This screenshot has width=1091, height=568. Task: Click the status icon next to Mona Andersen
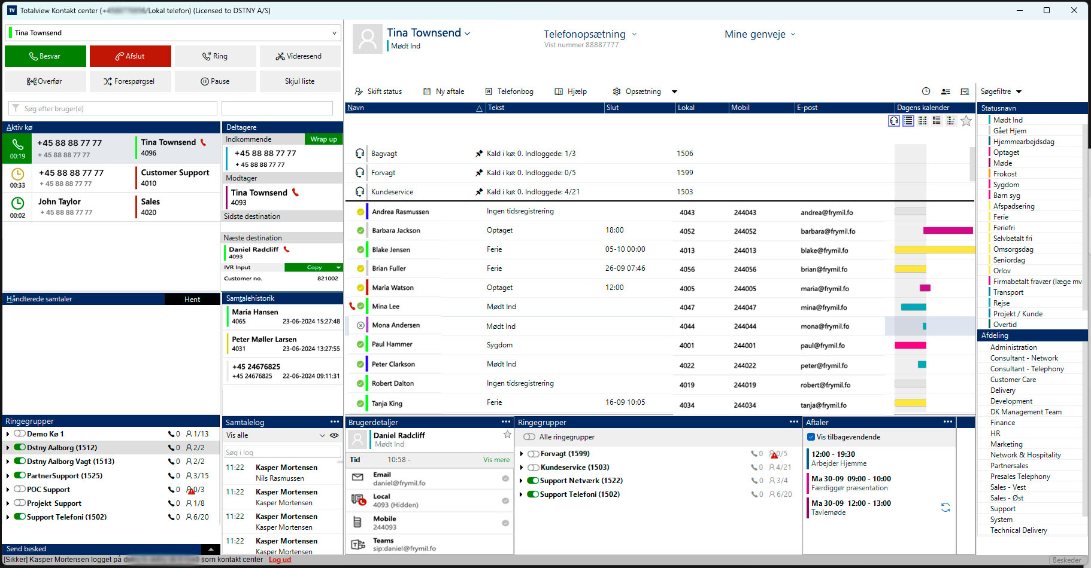pos(360,326)
